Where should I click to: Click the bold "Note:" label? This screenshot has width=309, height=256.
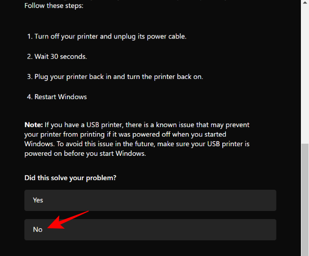33,124
